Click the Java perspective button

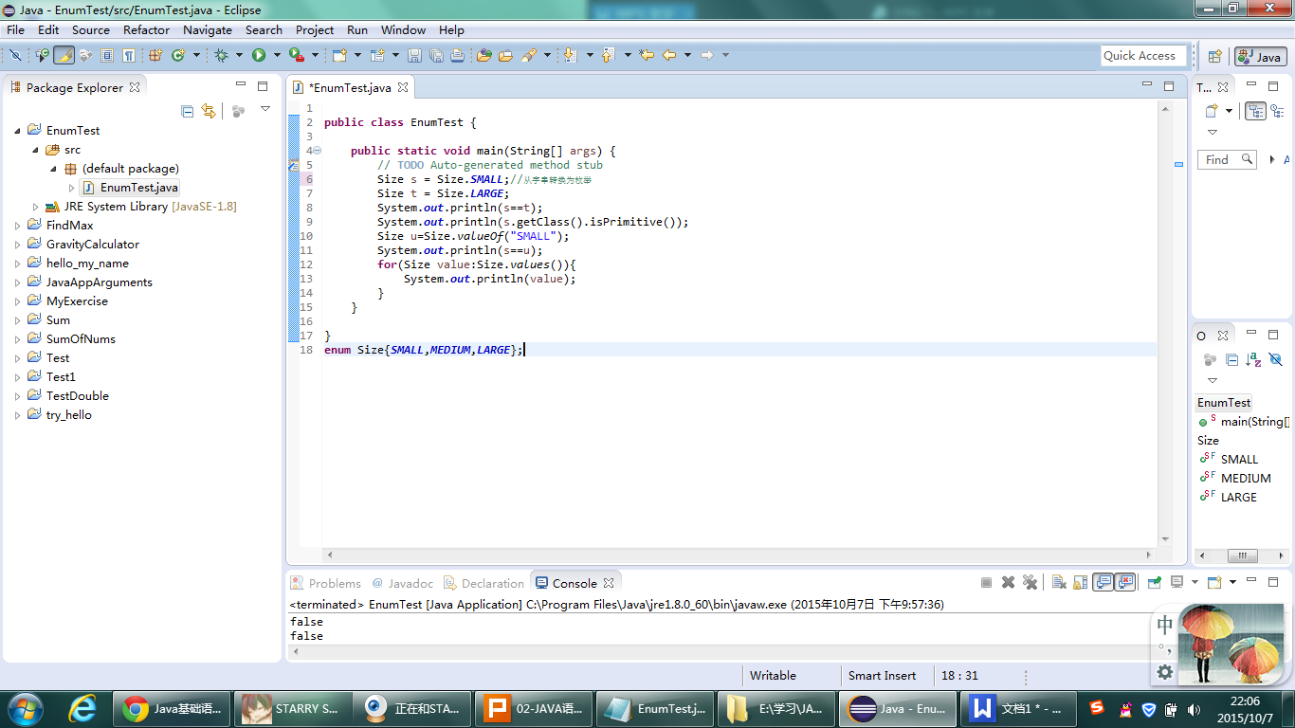point(1261,56)
